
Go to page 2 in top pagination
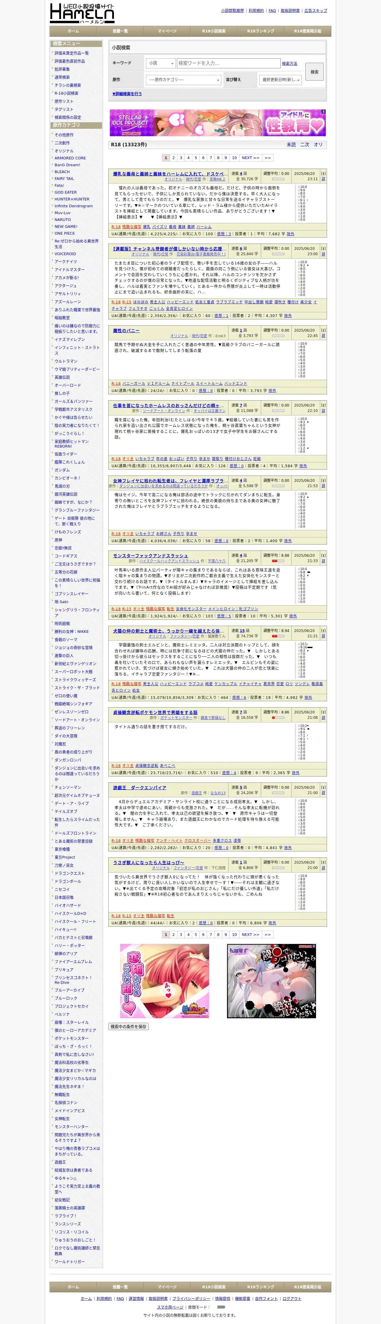click(x=173, y=158)
